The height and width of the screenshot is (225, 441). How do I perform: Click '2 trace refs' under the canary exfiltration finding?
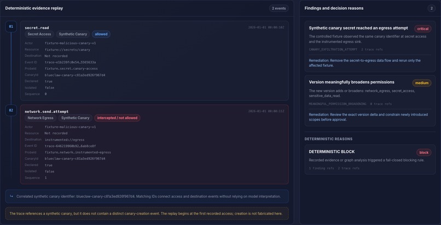coord(372,50)
